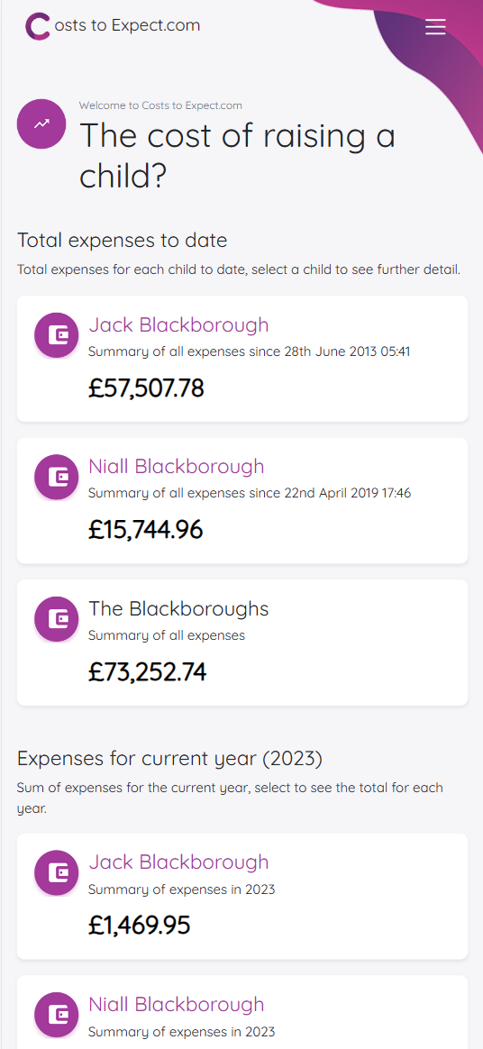Click the Costs to Expect 'C' logo
Viewport: 483px width, 1049px height.
click(37, 27)
